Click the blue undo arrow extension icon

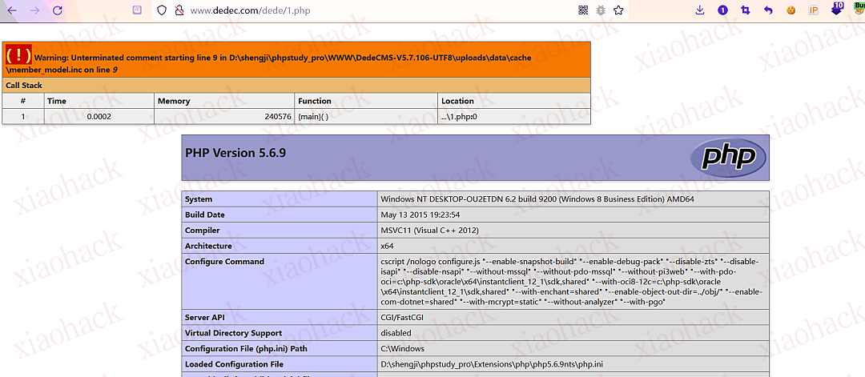coord(768,10)
